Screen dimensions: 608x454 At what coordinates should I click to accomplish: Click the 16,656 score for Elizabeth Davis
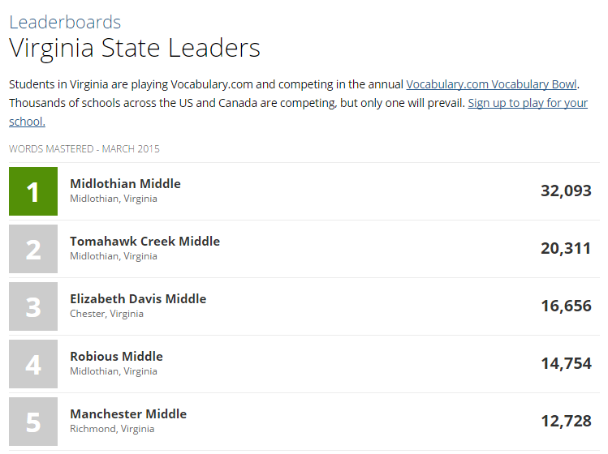click(x=566, y=306)
